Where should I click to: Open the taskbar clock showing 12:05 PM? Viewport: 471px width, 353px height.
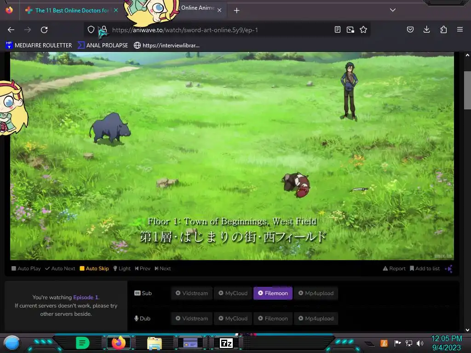point(447,343)
